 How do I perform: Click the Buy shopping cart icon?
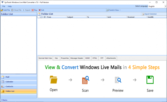[x=32, y=10]
